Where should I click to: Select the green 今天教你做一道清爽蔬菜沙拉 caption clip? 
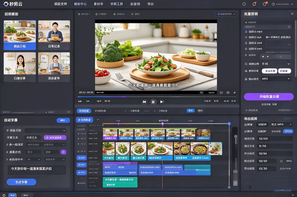pyautogui.click(x=120, y=182)
